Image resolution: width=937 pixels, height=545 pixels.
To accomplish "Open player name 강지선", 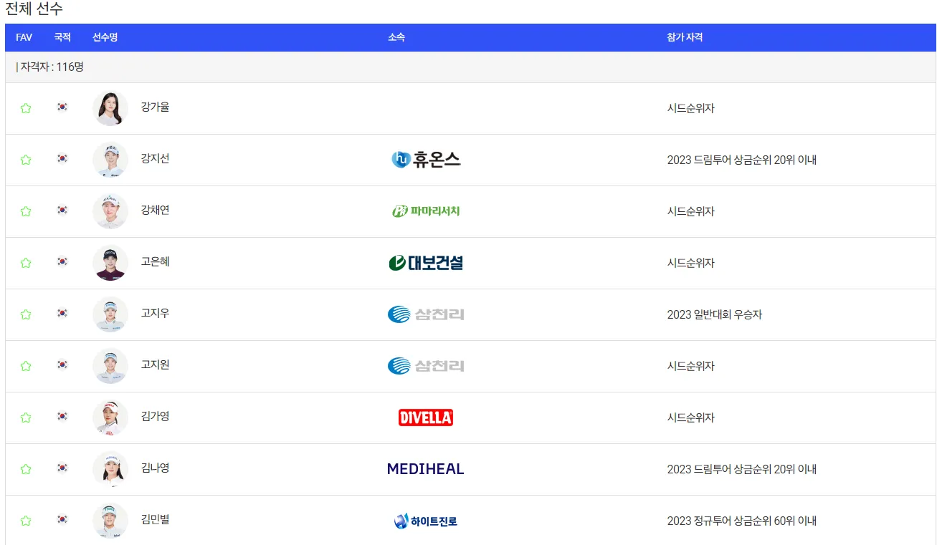I will 156,159.
